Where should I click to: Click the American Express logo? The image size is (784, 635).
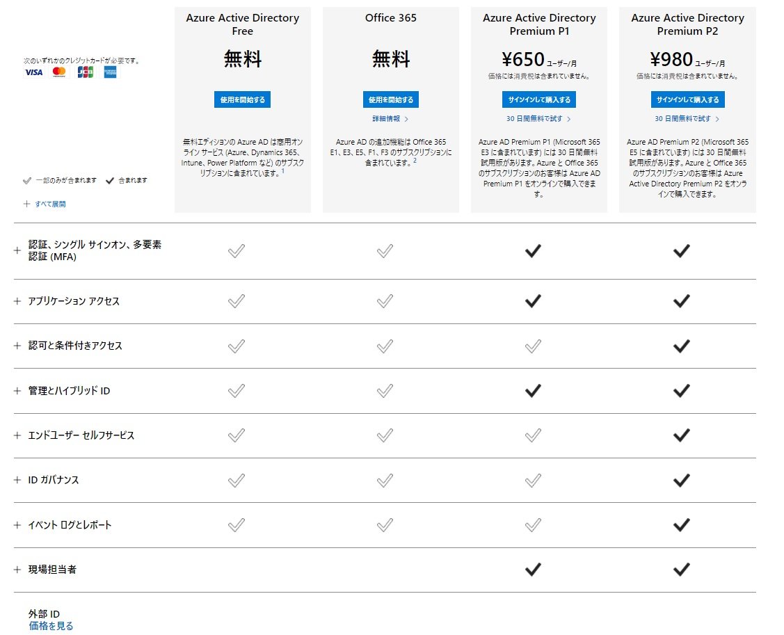tap(111, 72)
